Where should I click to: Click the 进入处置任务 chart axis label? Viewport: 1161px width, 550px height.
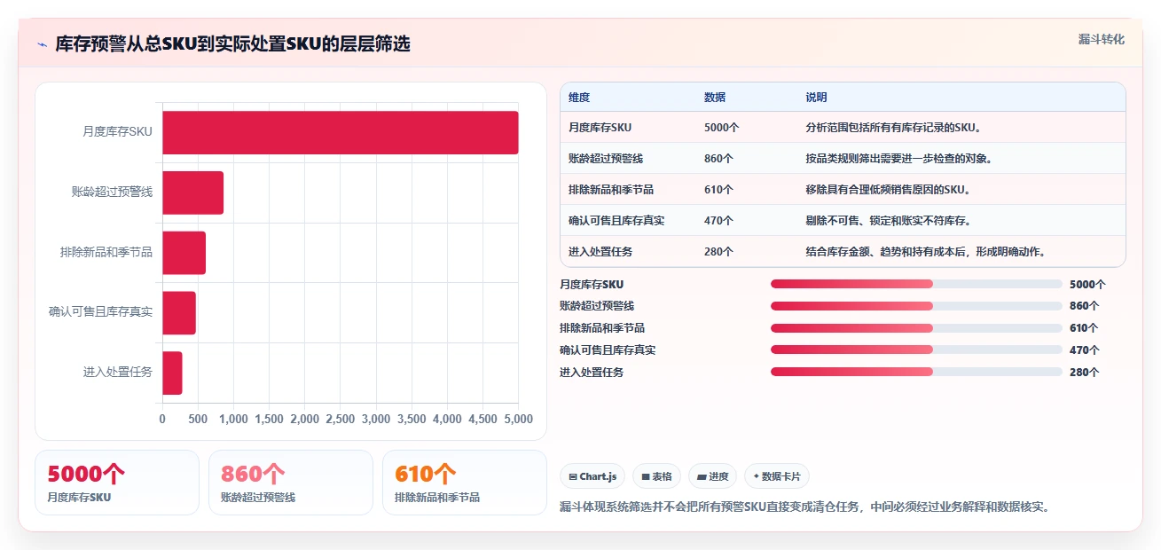click(118, 372)
